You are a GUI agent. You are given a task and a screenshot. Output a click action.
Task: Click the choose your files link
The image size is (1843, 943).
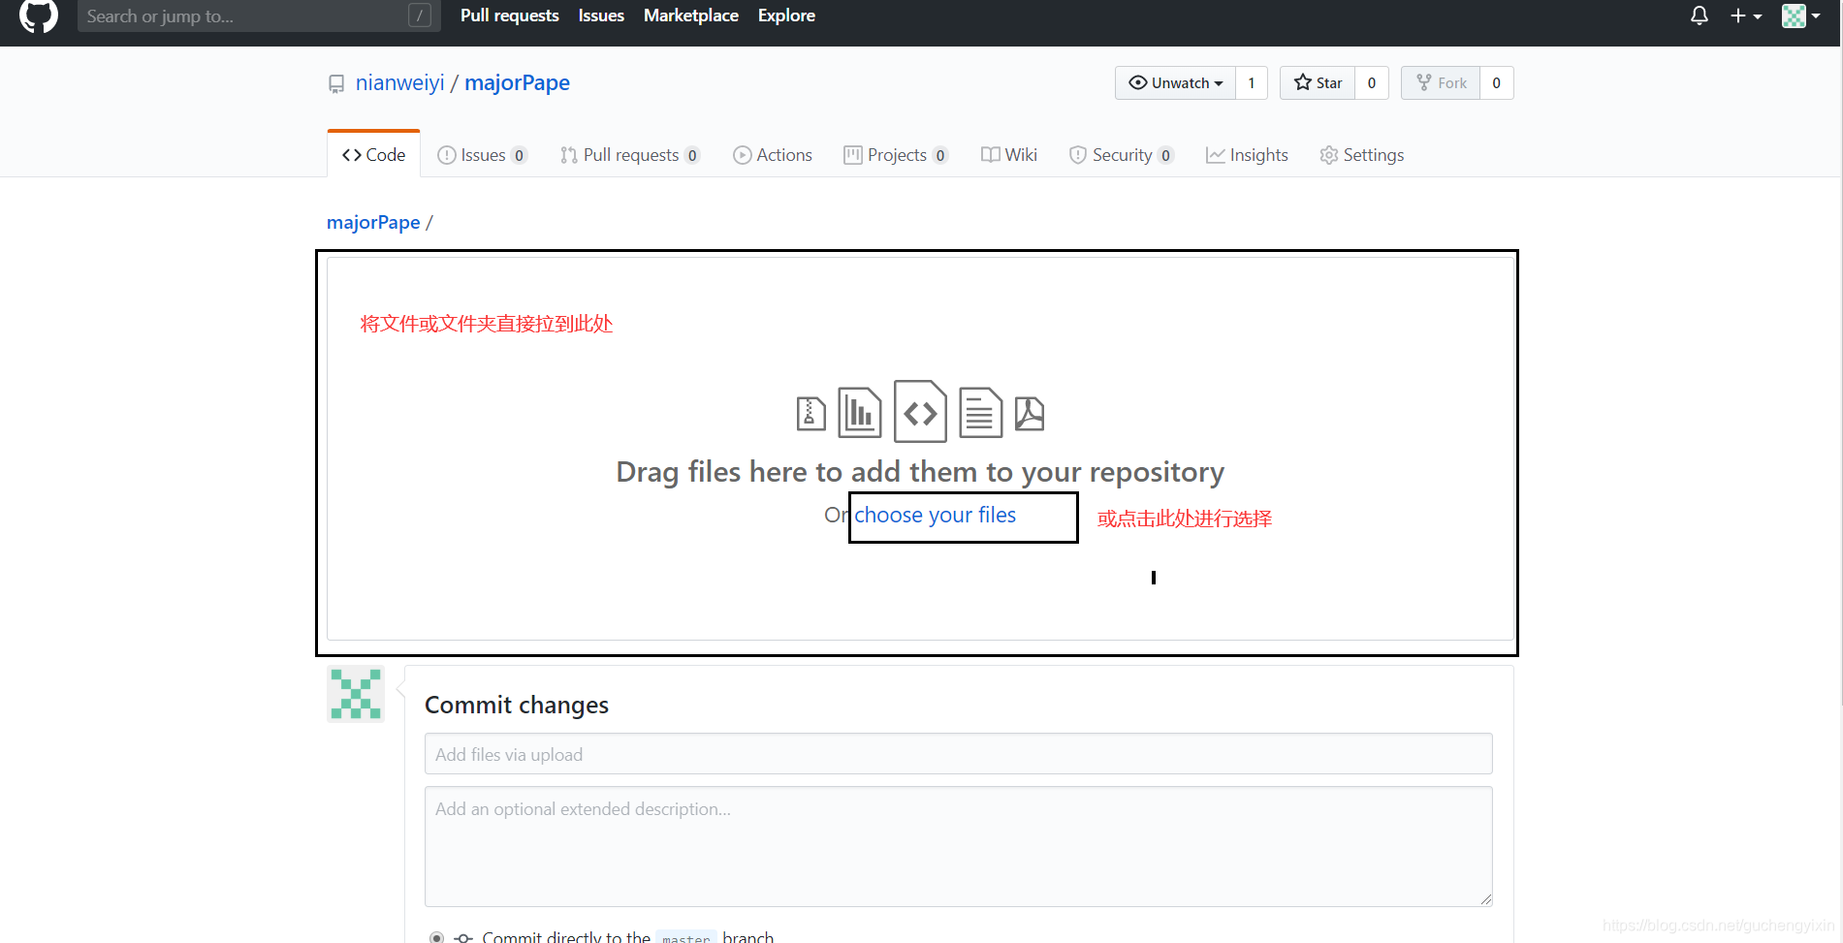[x=936, y=516]
